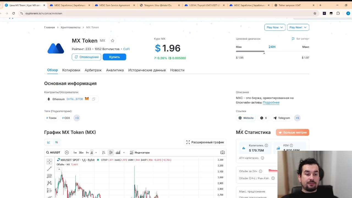This screenshot has width=352, height=198.
Task: Switch to MEXC Earn Service Agreement tab
Action: (114, 5)
